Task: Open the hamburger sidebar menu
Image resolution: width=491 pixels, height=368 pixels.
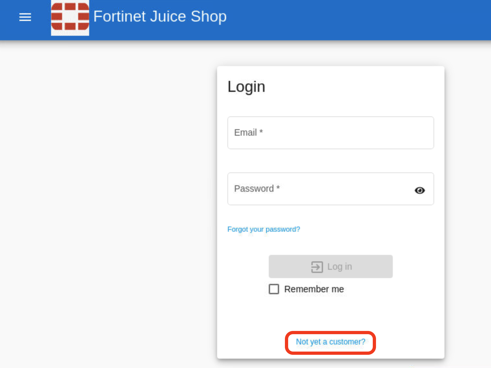Action: click(x=25, y=17)
